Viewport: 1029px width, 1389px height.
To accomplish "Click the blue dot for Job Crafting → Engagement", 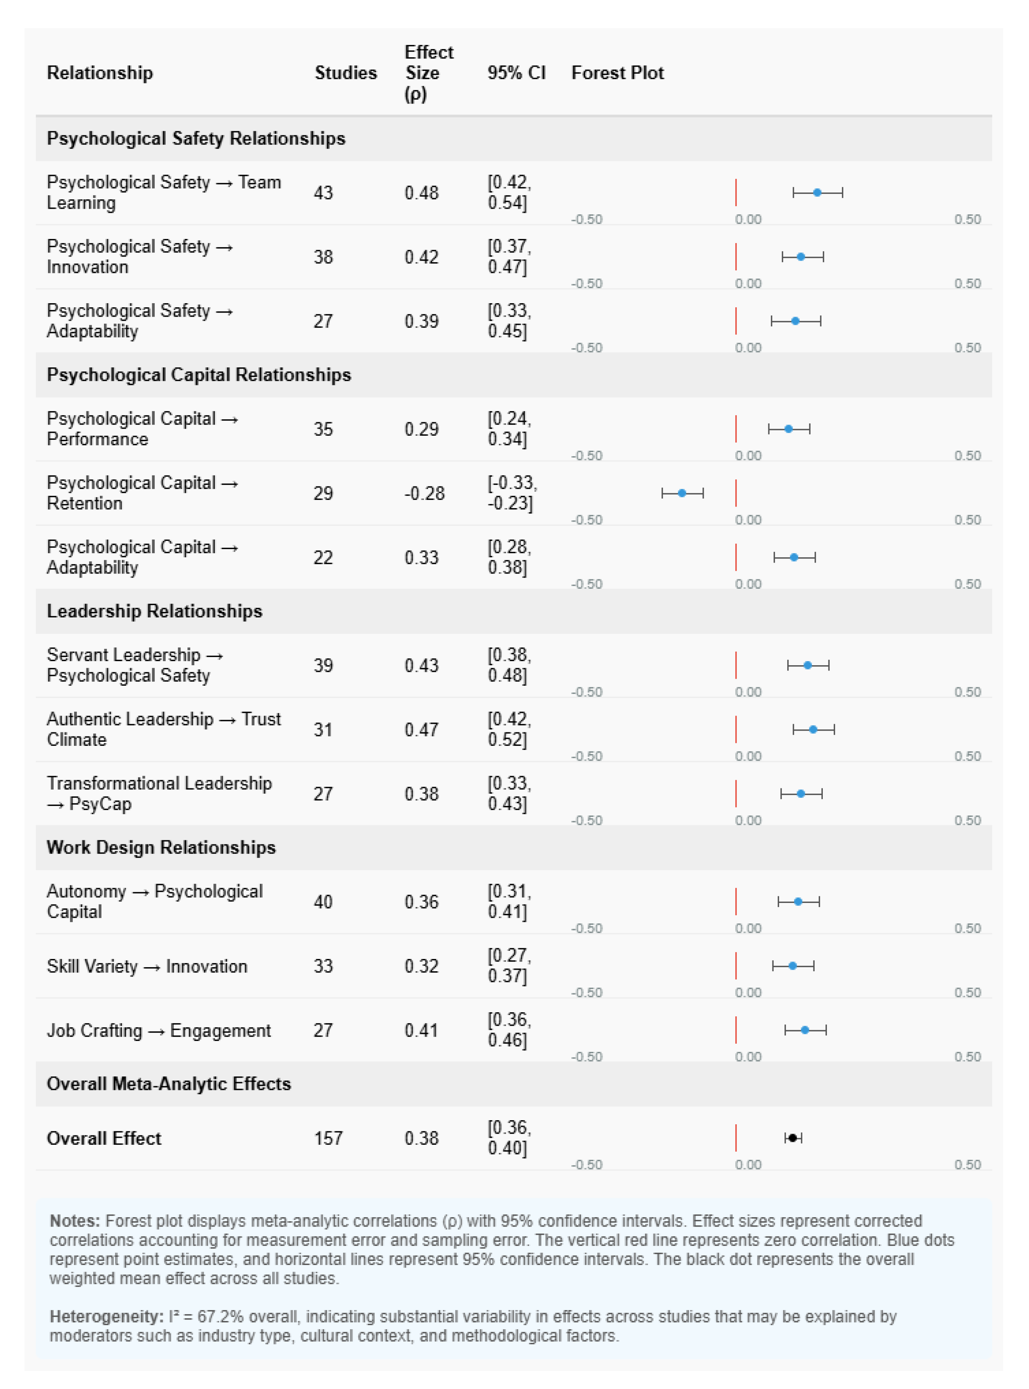I will coord(805,1030).
